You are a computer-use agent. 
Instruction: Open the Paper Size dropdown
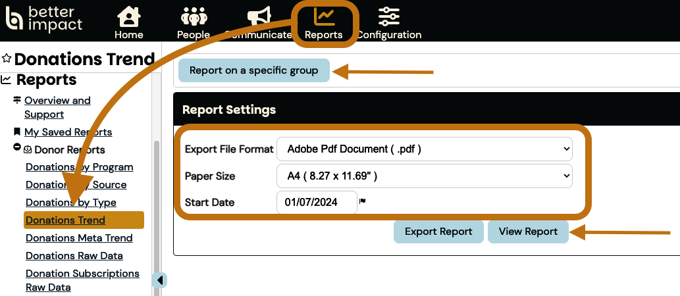click(x=425, y=176)
